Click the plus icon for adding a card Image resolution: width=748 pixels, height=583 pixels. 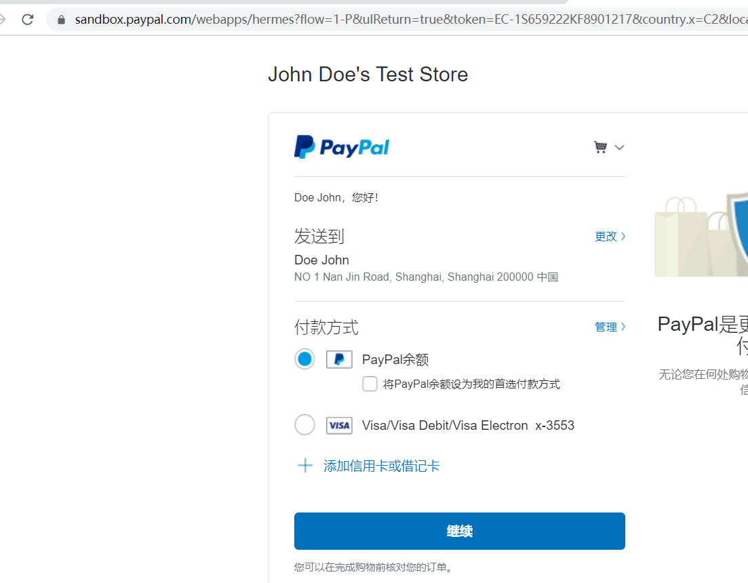coord(305,466)
